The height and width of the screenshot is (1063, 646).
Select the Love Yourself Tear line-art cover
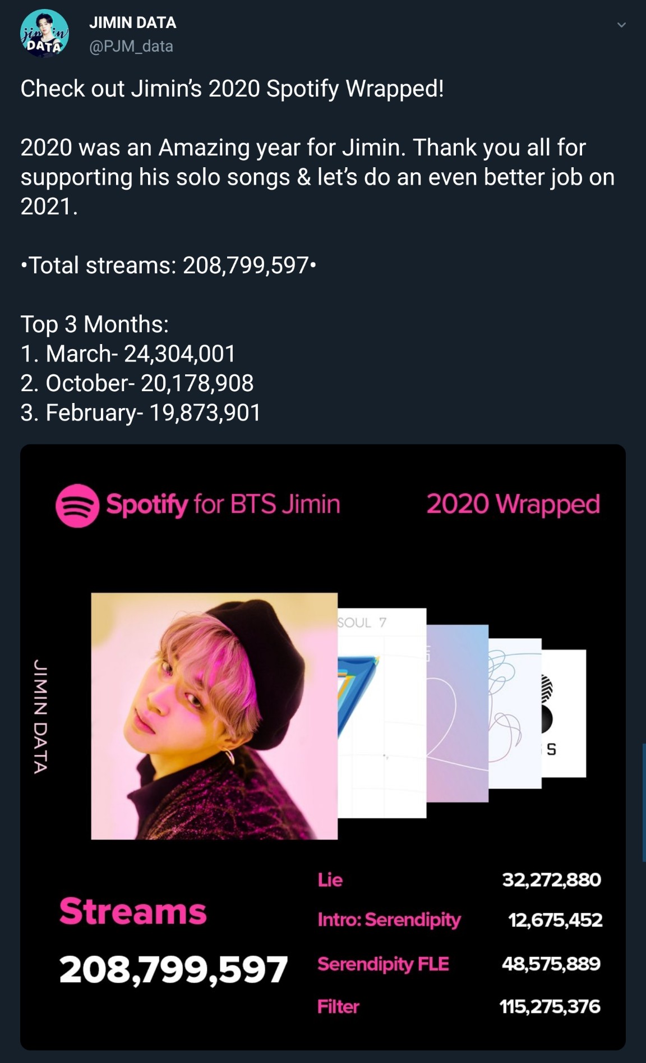click(x=514, y=713)
